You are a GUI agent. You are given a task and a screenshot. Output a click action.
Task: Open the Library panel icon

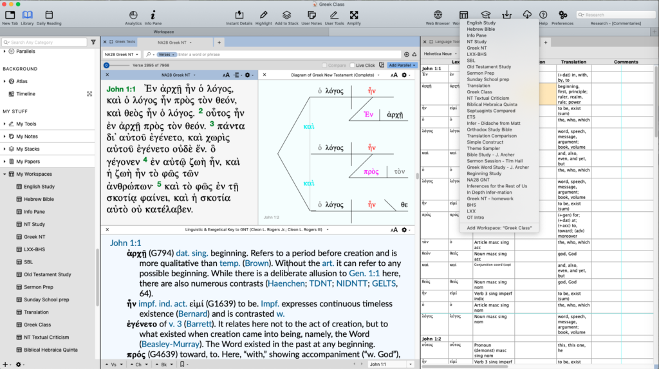point(27,17)
